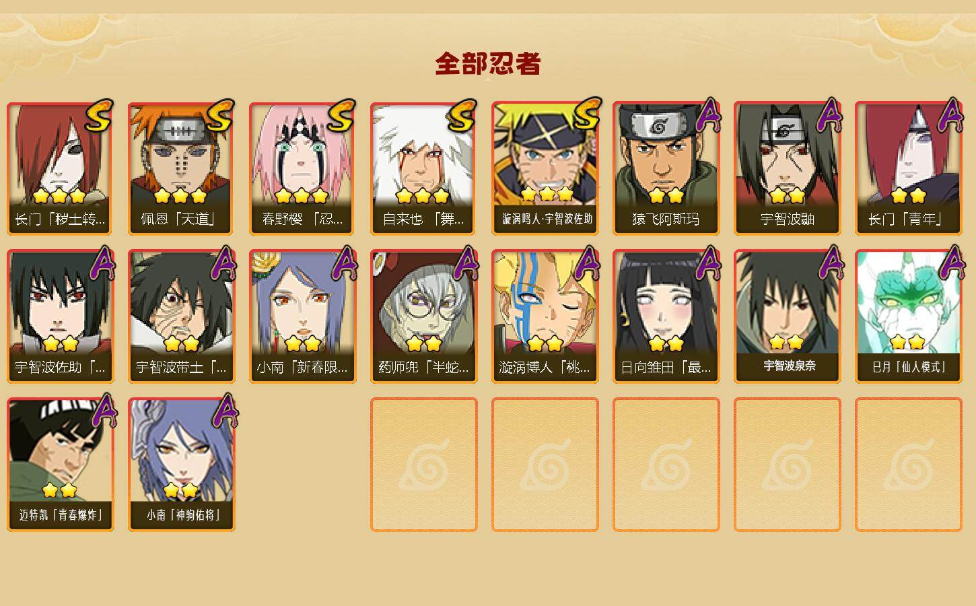Screen dimensions: 976x606
Task: Click the A rank badge on 宇智波泉奈
Action: 829,263
